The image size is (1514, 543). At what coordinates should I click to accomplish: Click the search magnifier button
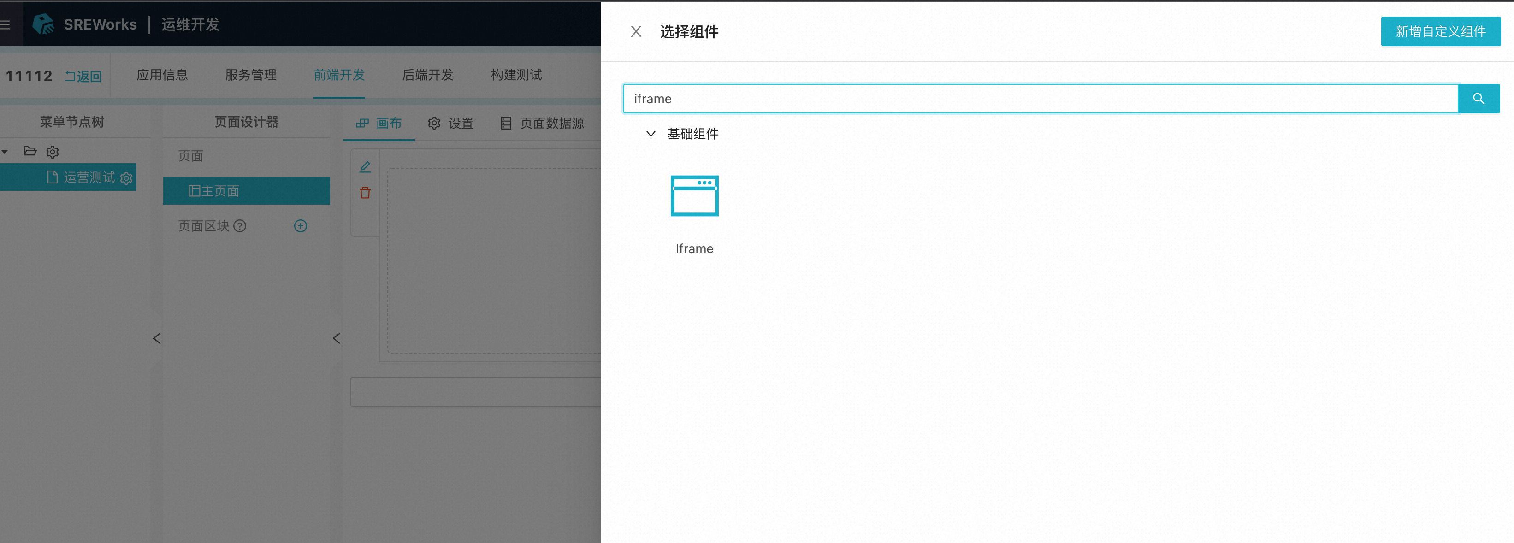point(1478,99)
